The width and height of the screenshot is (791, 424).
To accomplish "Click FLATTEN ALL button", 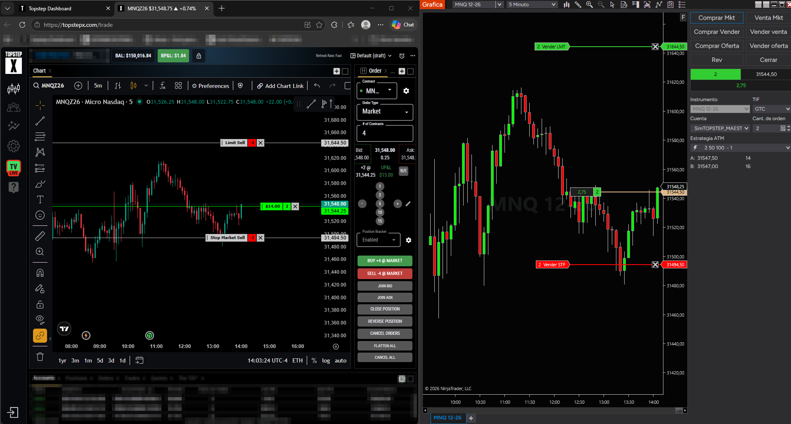I will click(x=385, y=346).
